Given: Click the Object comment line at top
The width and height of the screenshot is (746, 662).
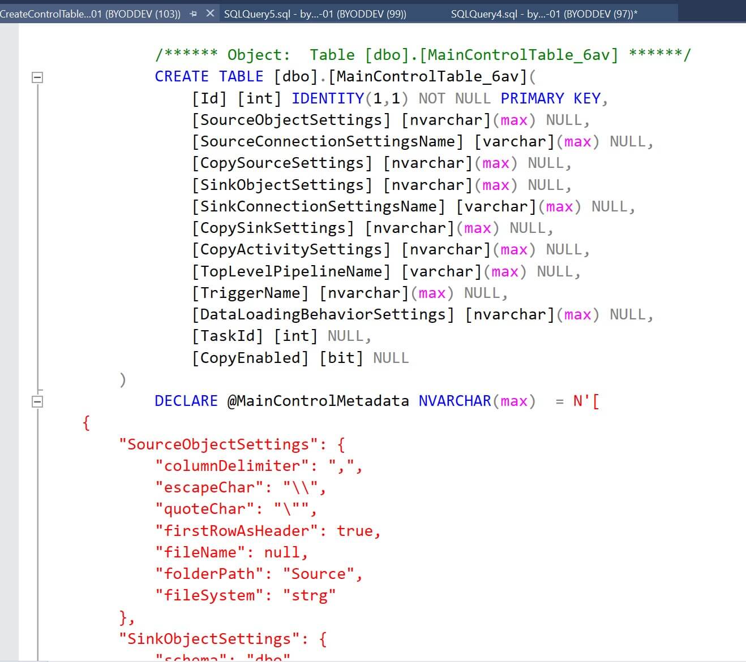Looking at the screenshot, I should click(423, 55).
